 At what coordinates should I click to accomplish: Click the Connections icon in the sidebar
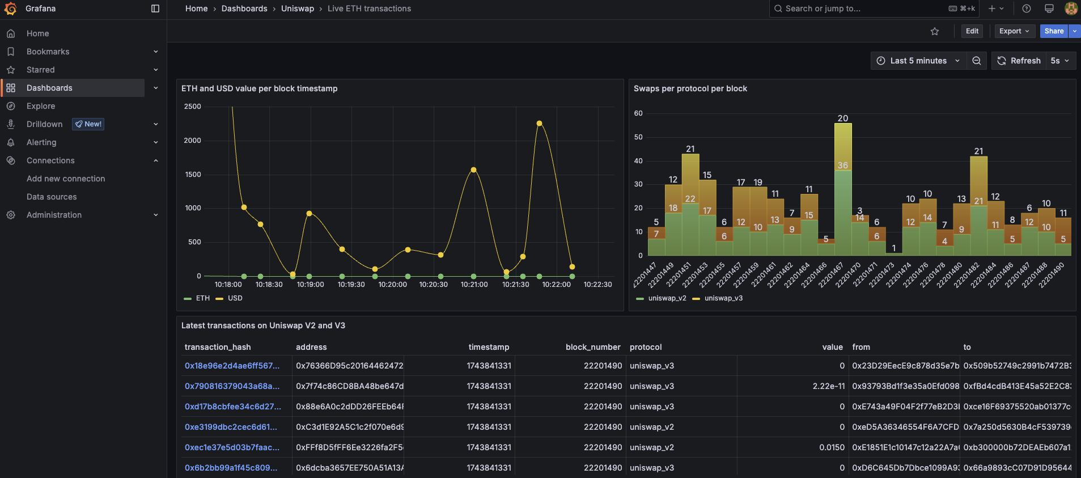click(11, 160)
